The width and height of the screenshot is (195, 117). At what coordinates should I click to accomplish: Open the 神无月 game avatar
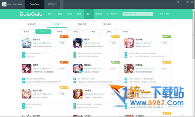78,43
